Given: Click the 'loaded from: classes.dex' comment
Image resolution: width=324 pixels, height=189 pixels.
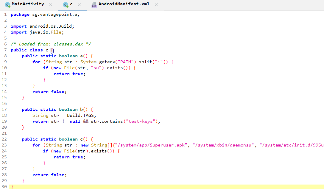Looking at the screenshot, I should point(51,44).
